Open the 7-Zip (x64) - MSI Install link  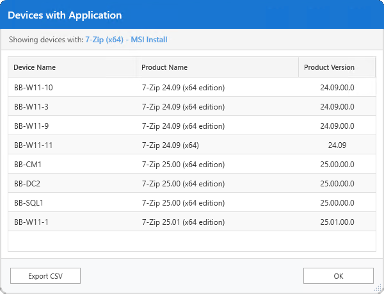click(126, 40)
